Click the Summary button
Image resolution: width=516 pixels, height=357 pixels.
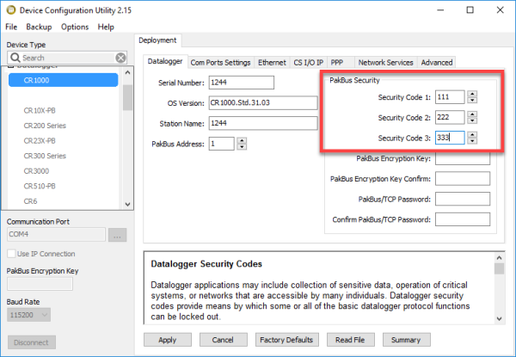pos(407,340)
